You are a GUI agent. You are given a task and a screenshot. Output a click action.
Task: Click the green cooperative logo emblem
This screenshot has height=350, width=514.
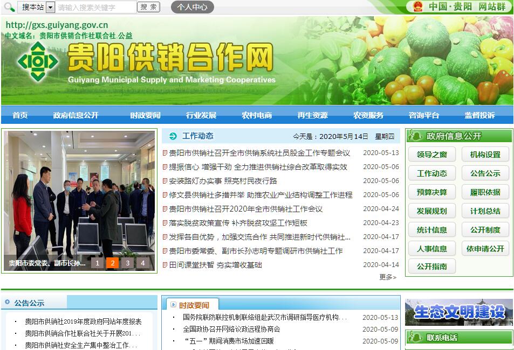(37, 61)
